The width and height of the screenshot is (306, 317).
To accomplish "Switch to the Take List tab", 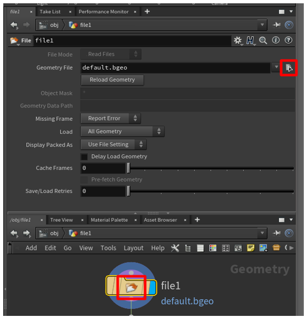I will coord(50,12).
